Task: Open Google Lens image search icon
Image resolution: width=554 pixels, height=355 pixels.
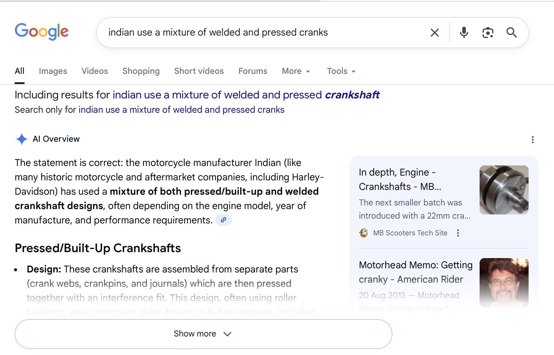Action: pos(488,33)
